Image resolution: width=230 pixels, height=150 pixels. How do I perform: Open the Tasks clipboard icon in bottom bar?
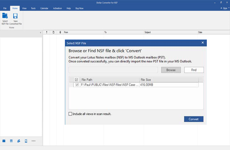[x=26, y=141]
